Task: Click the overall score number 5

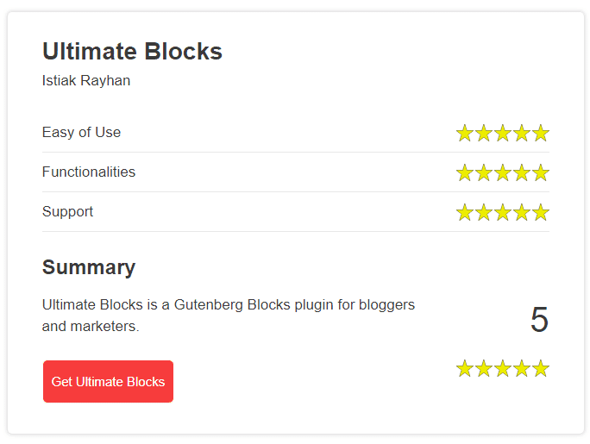Action: tap(539, 320)
